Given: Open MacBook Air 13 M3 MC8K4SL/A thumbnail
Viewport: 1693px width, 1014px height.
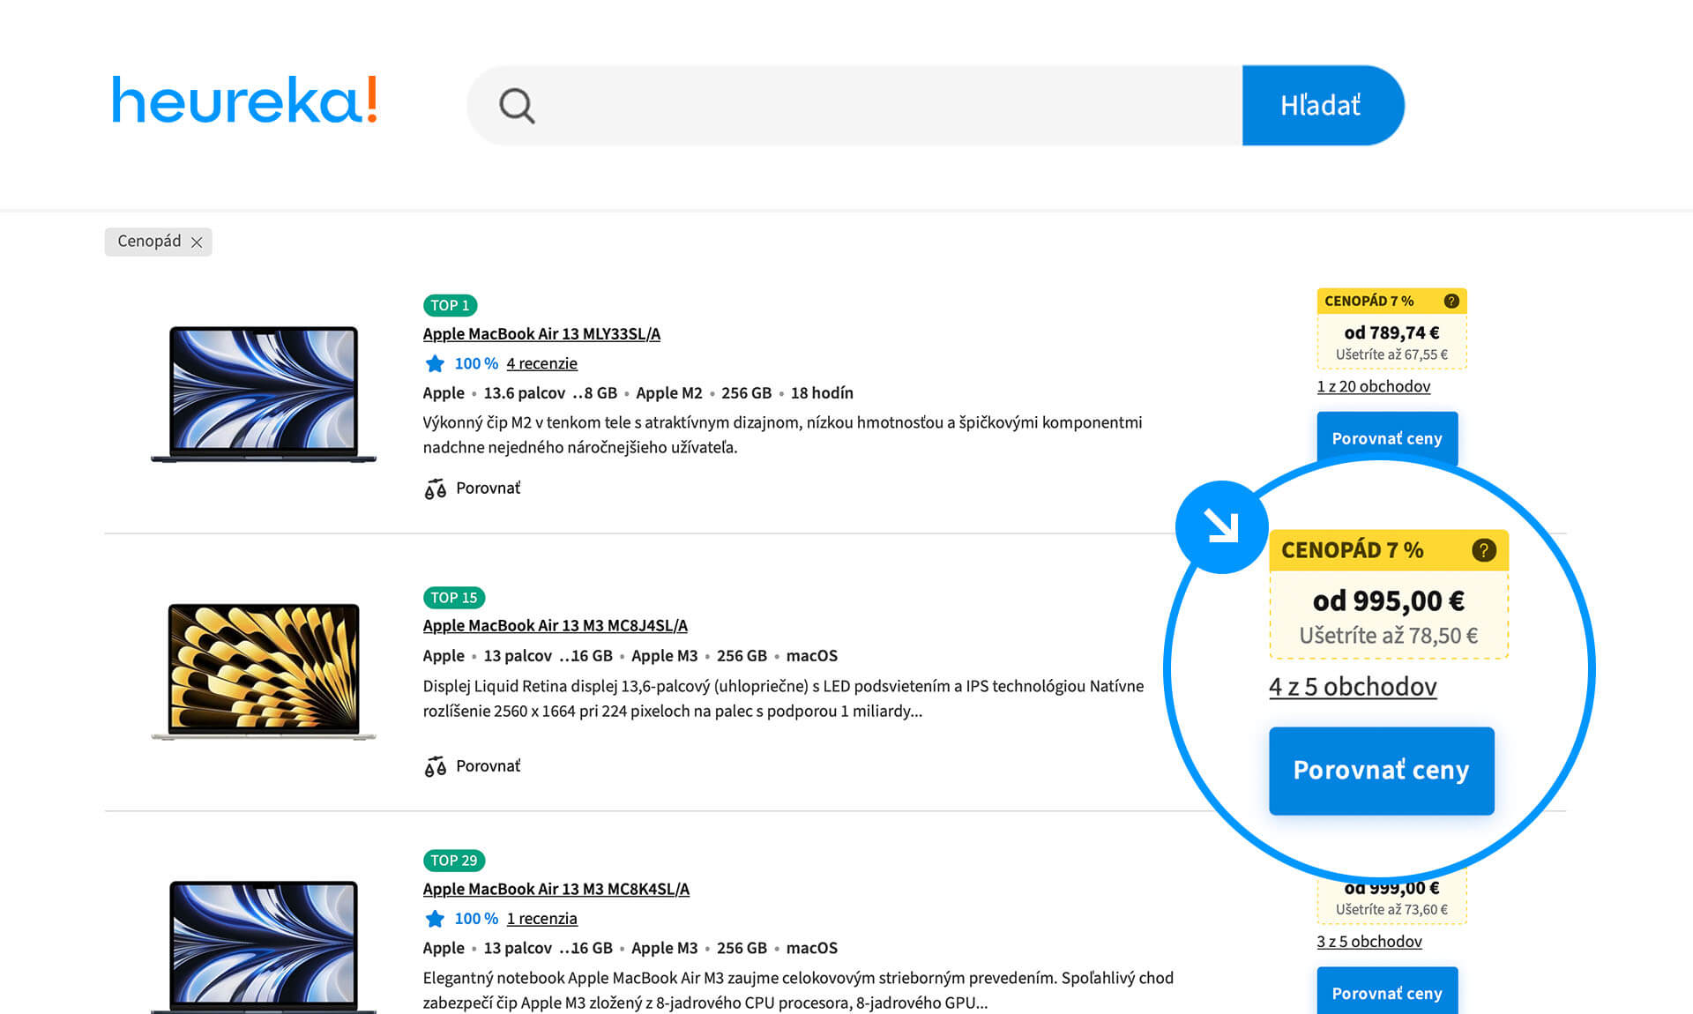Looking at the screenshot, I should [263, 945].
